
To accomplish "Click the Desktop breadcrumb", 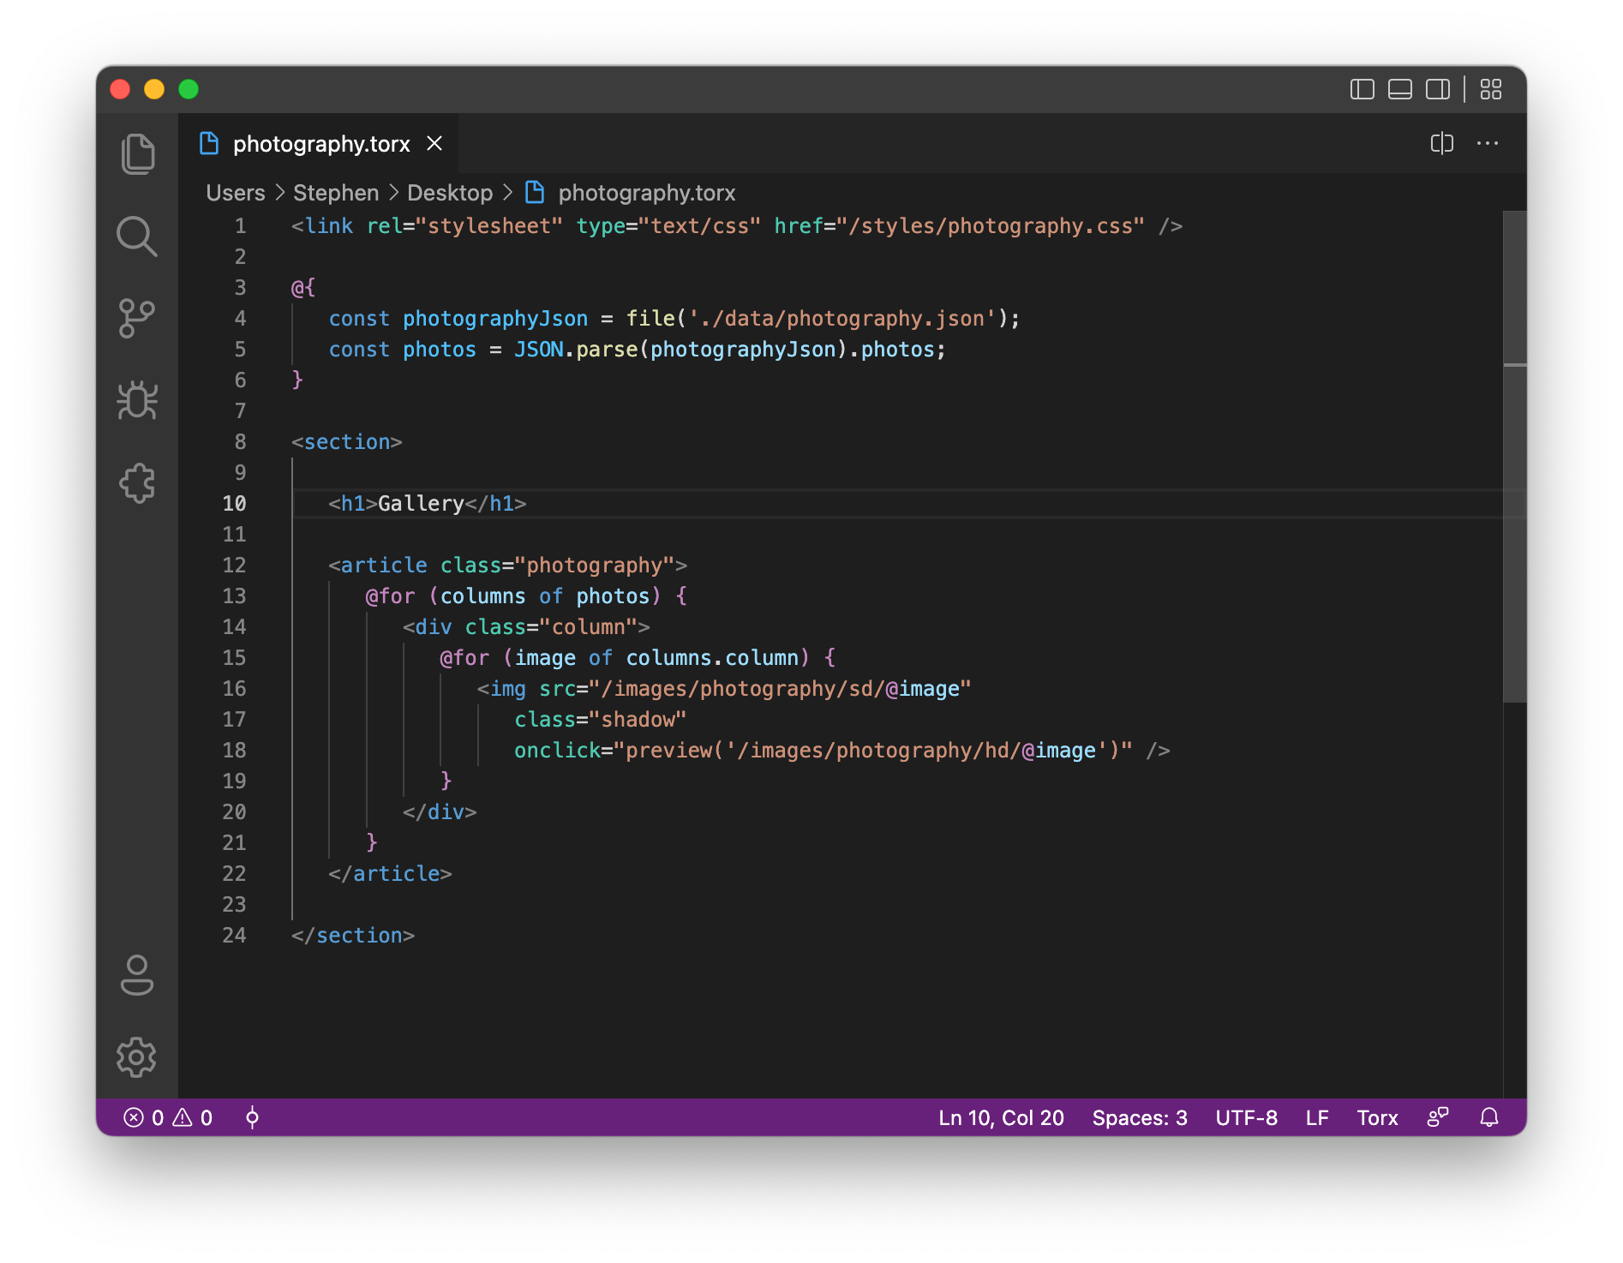I will [x=450, y=193].
